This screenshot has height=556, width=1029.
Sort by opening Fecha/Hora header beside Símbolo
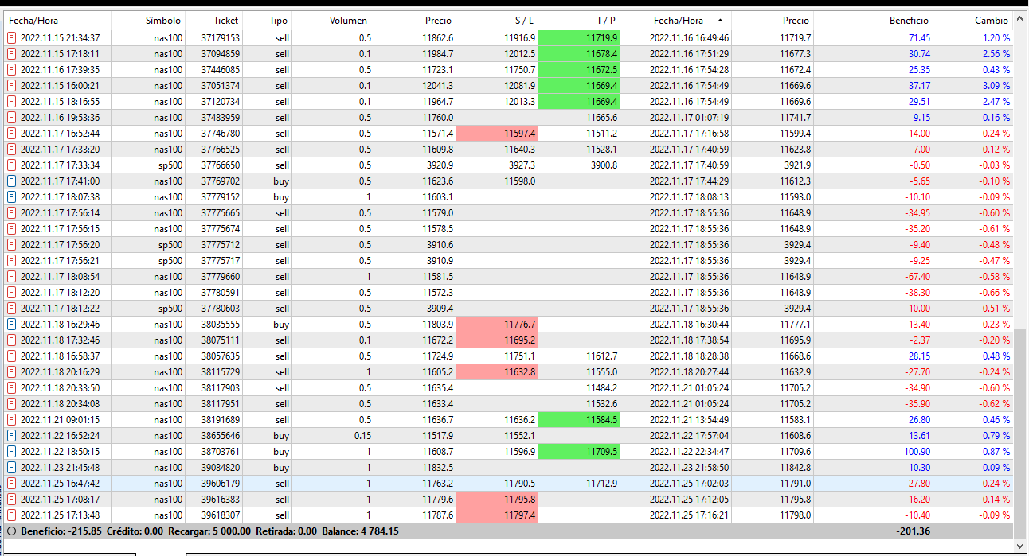tap(57, 21)
